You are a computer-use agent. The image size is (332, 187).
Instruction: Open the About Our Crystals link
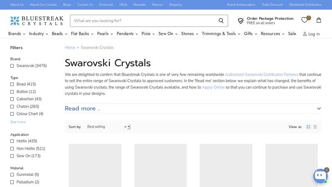tap(44, 5)
